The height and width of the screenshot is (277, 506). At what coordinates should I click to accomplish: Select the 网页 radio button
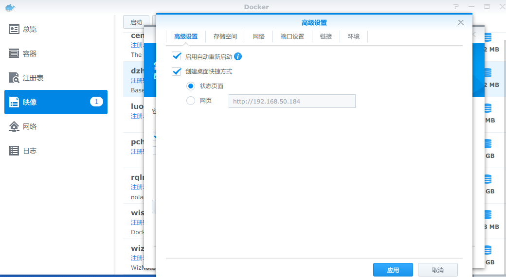[x=191, y=101]
